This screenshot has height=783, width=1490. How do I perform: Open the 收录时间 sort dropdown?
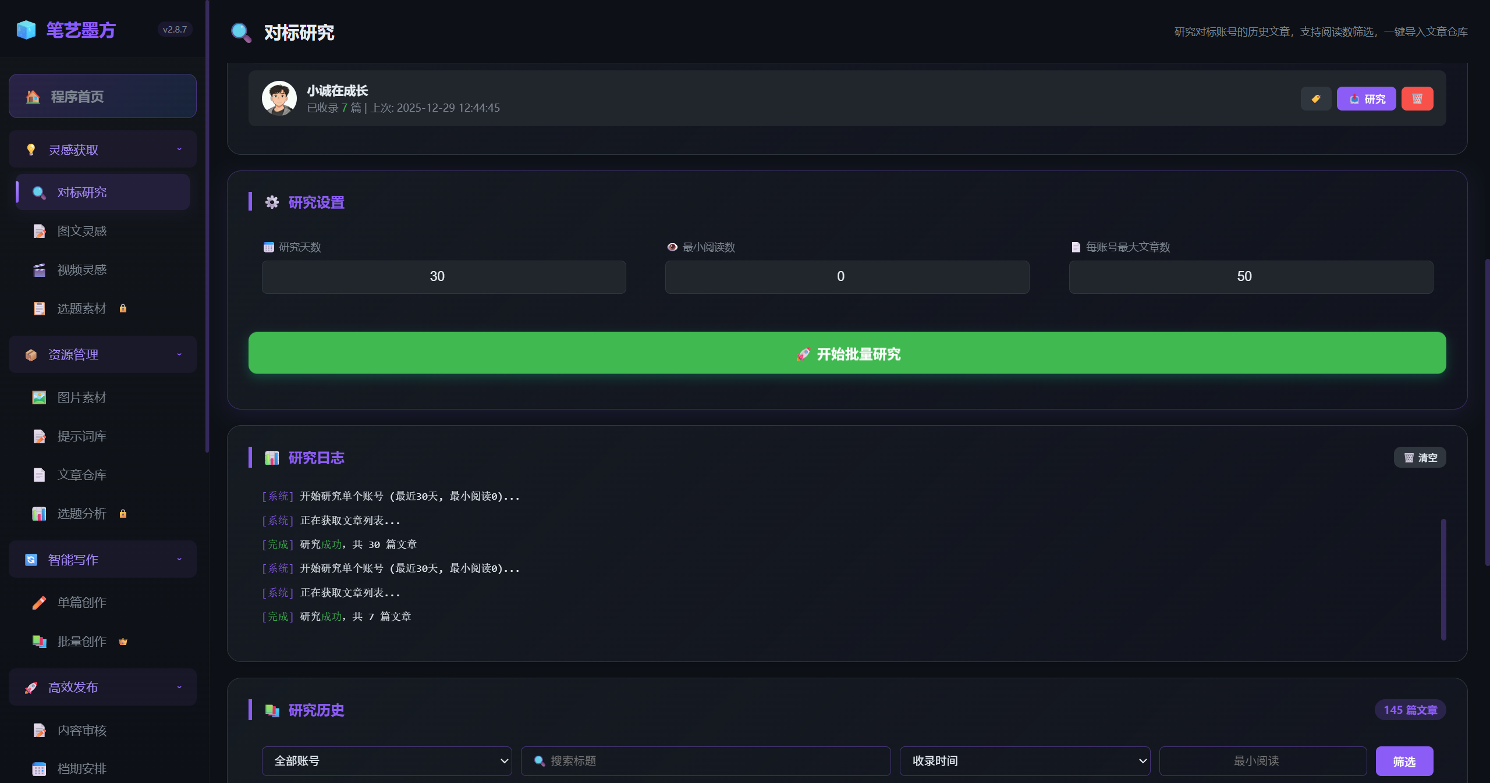coord(1024,761)
